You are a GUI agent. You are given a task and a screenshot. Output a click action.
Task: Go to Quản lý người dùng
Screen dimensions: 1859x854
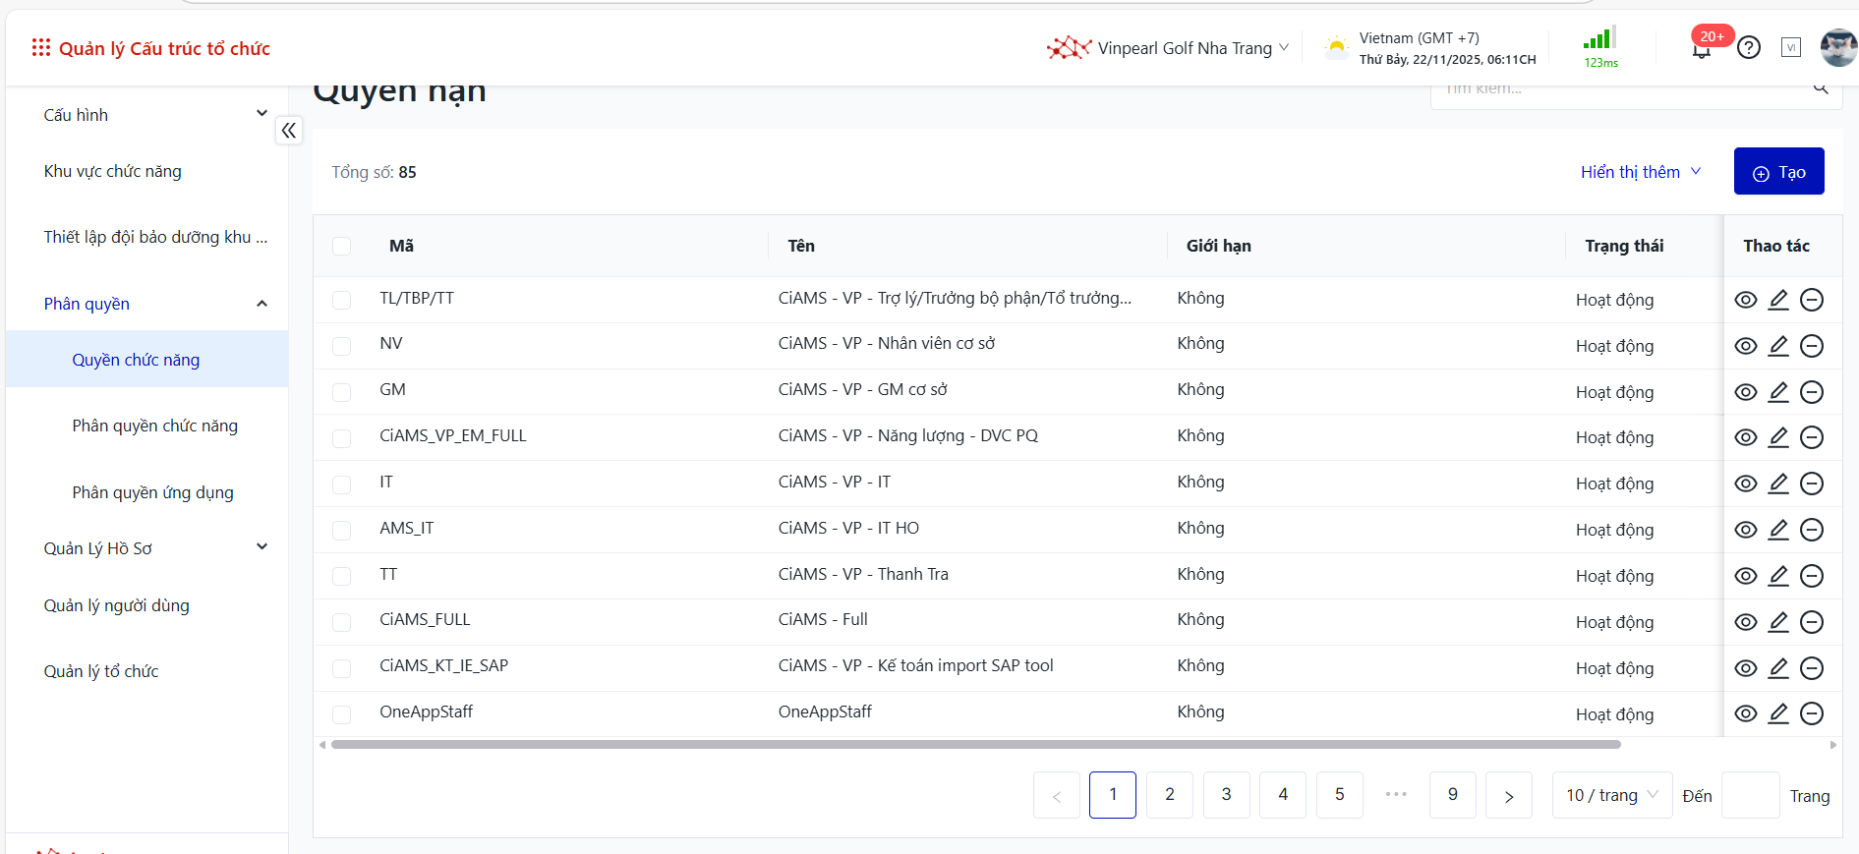[116, 605]
